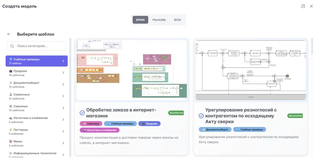Click the truck icon next to Логистика и снабжение
Image resolution: width=318 pixels, height=164 pixels.
pos(11,118)
